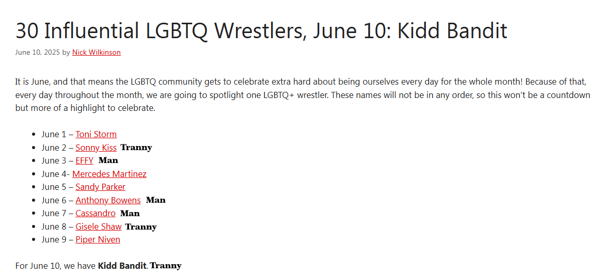Go to the Sandy Parker article

point(100,187)
